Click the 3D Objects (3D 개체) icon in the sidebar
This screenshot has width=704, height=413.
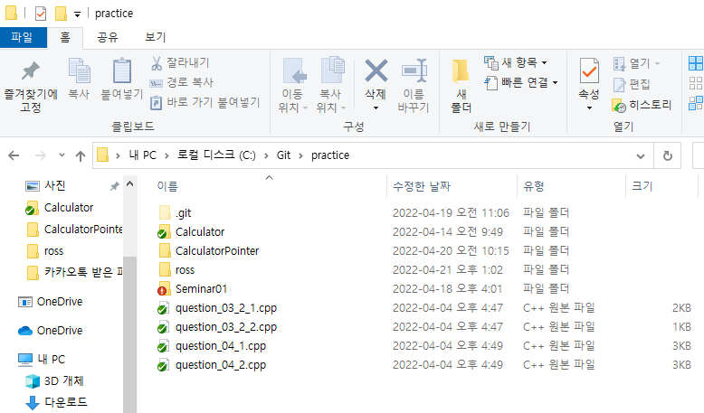pyautogui.click(x=33, y=381)
